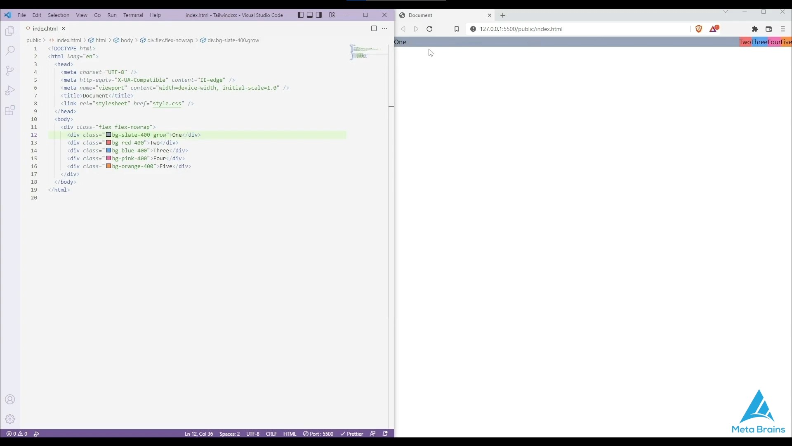Screen dimensions: 792x446
Task: Open the Run and Debug view
Action: pos(9,90)
